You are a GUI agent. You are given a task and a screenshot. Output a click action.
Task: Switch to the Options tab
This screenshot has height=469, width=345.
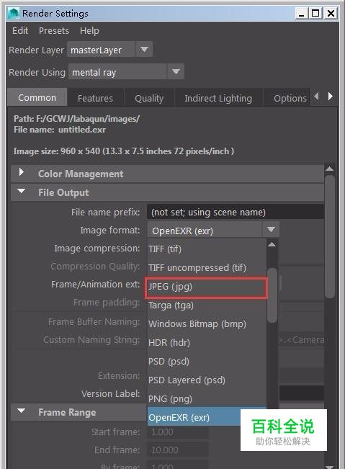(x=287, y=98)
